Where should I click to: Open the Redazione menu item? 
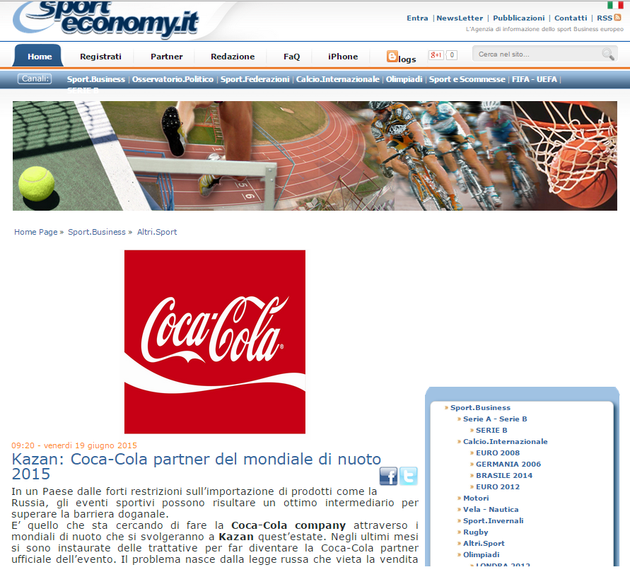pos(233,57)
